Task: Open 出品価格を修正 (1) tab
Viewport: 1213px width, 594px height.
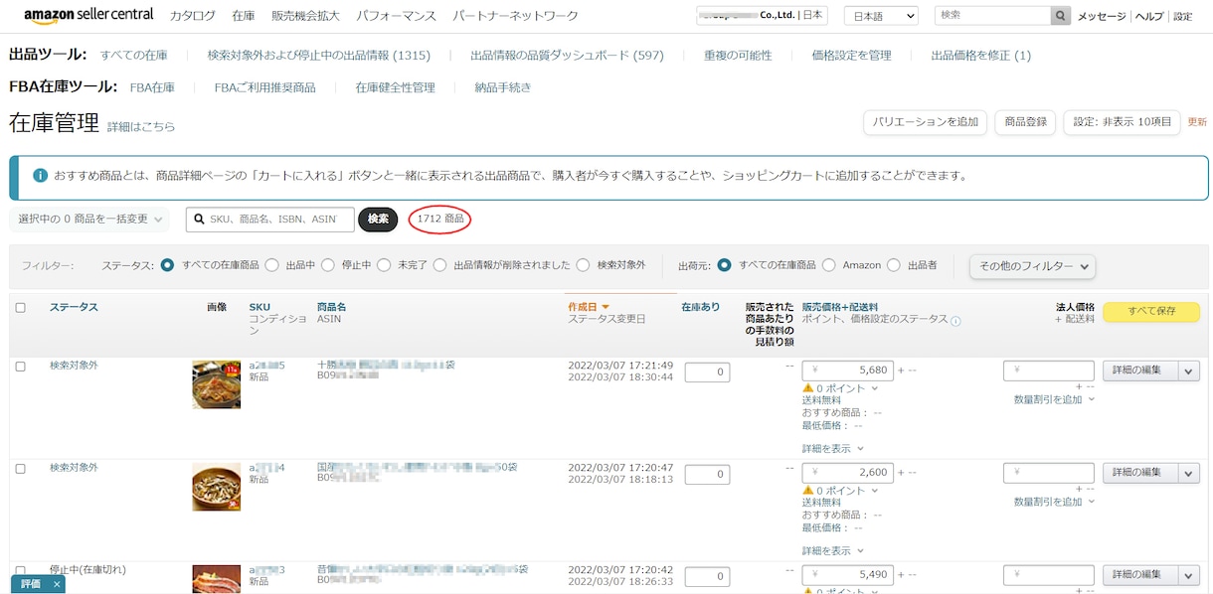Action: (980, 56)
